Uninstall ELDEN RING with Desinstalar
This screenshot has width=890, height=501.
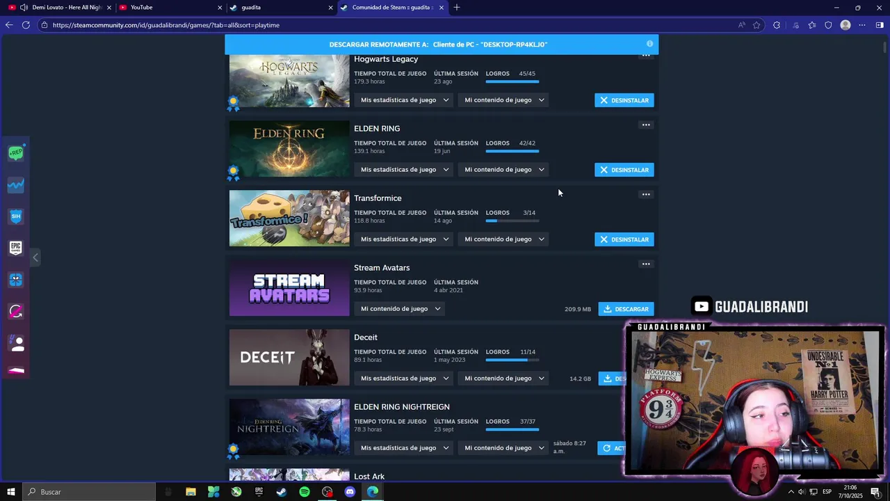point(624,170)
